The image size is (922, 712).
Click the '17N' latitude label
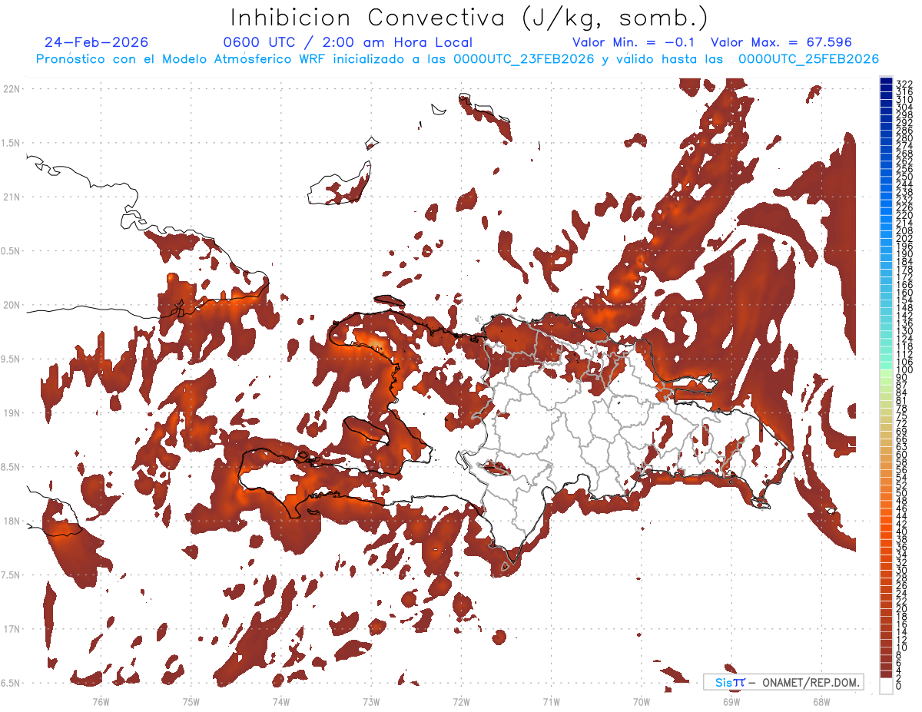tap(12, 629)
